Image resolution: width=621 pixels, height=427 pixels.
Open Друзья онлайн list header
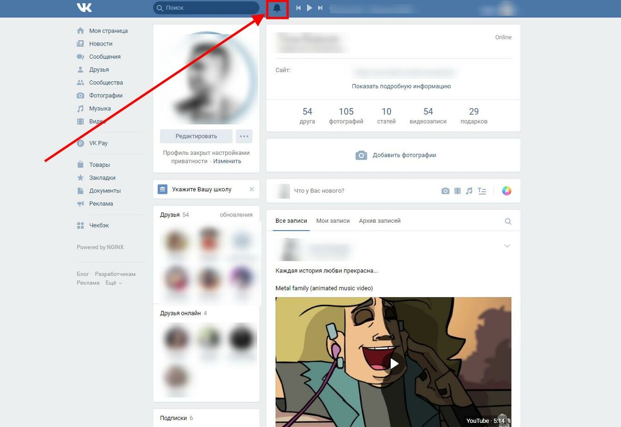click(183, 313)
